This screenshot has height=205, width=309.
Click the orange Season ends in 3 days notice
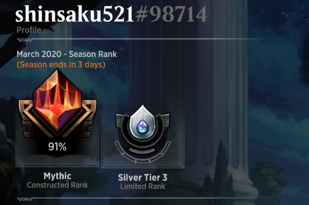pyautogui.click(x=61, y=65)
